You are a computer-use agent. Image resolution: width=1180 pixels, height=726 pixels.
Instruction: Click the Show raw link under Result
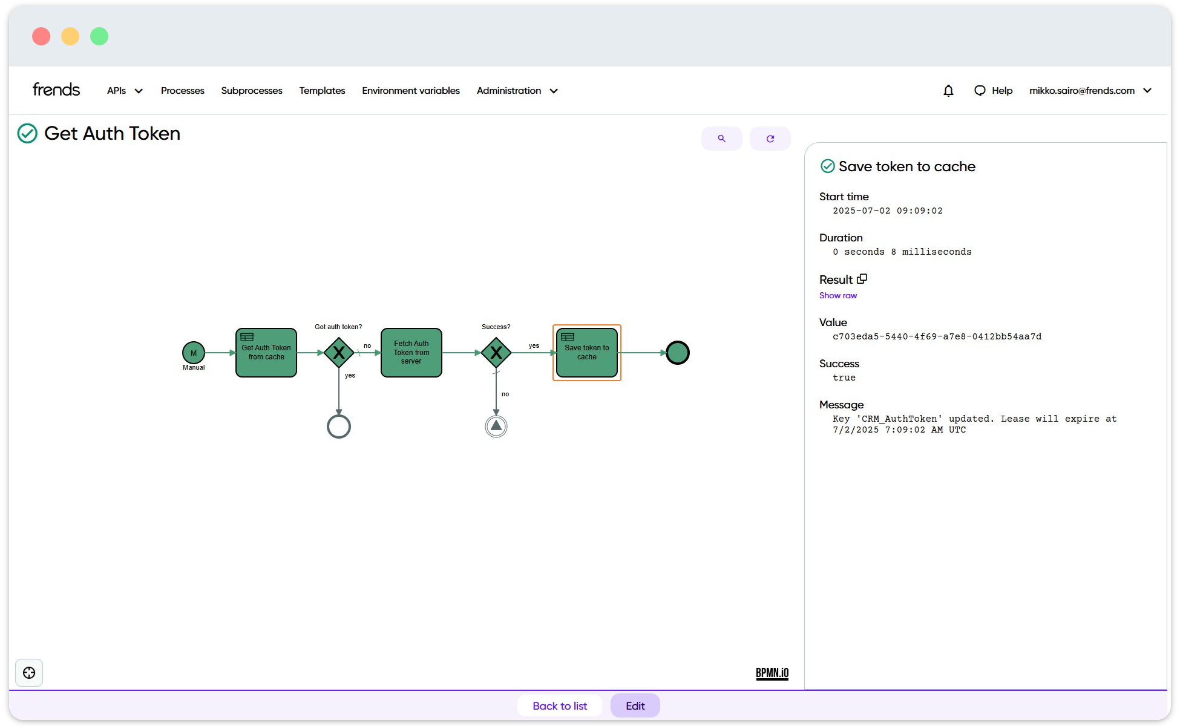[x=837, y=295]
